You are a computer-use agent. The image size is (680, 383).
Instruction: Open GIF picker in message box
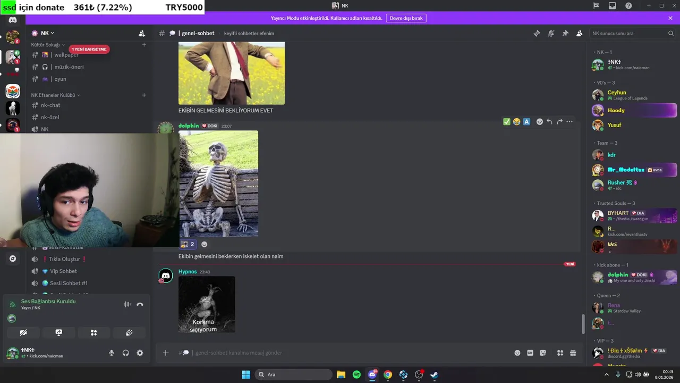[530, 353]
